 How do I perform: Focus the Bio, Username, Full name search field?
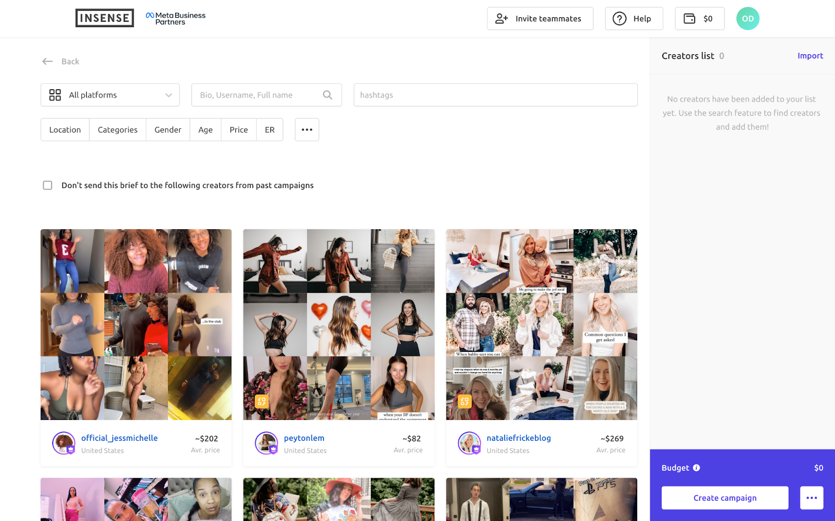point(267,95)
